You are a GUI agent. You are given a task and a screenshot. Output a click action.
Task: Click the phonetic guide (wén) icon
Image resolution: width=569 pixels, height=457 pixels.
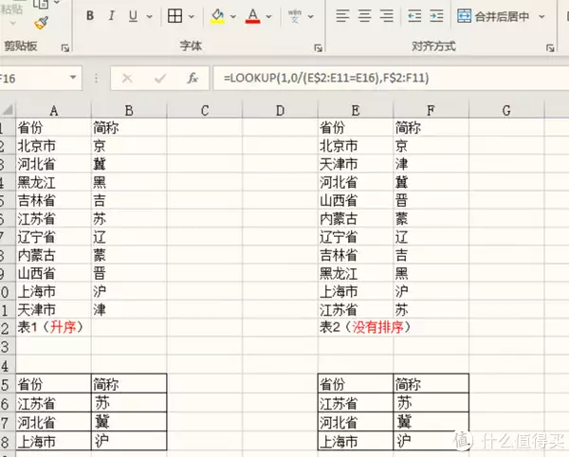[295, 16]
